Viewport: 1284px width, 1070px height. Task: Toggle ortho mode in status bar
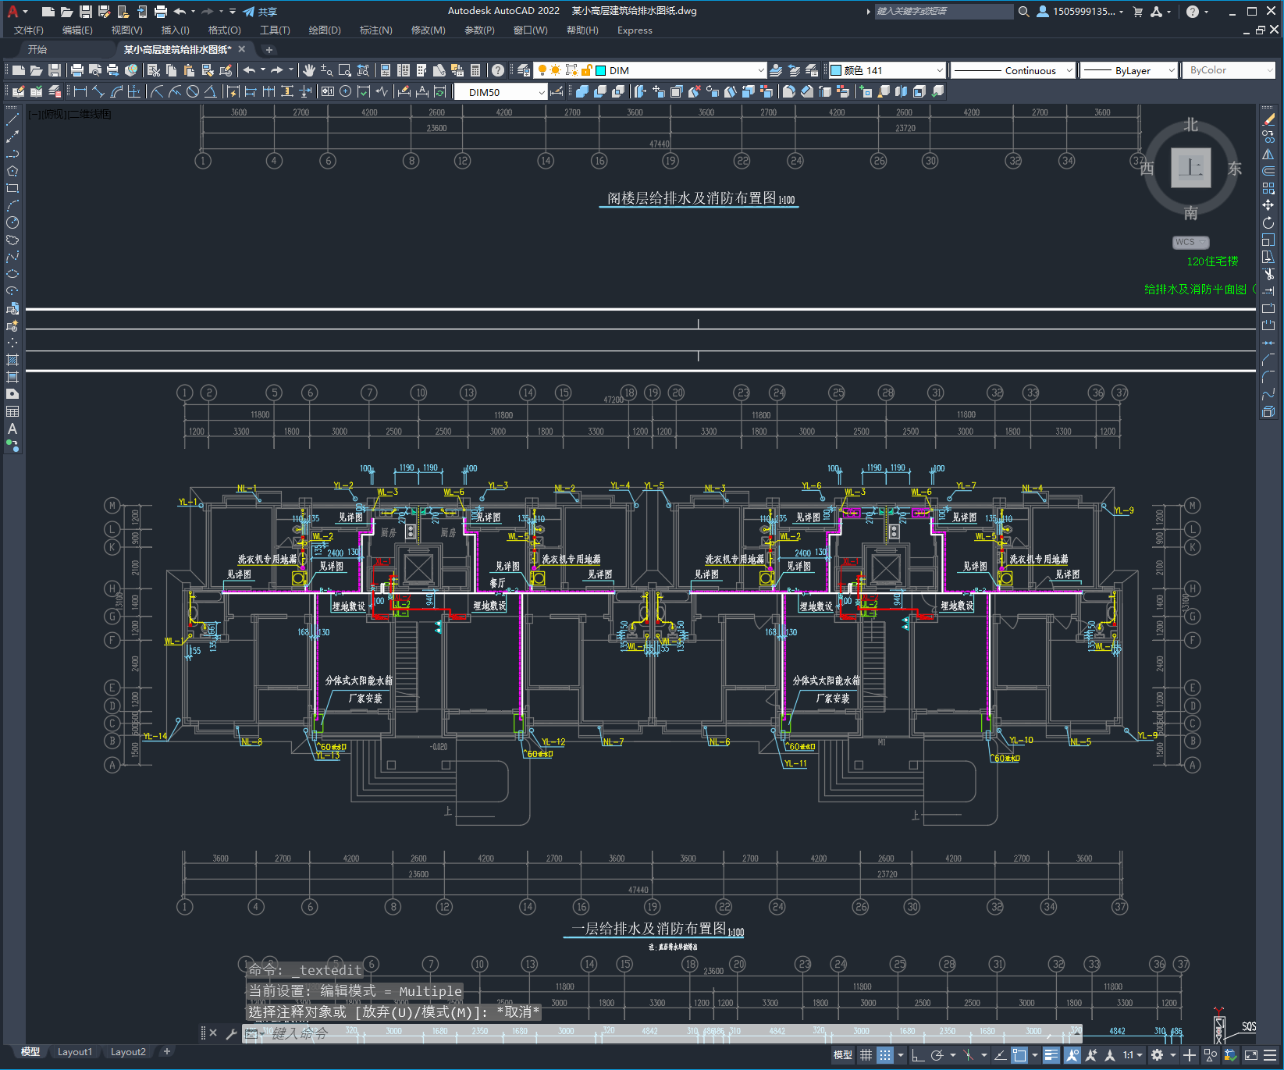(918, 1055)
